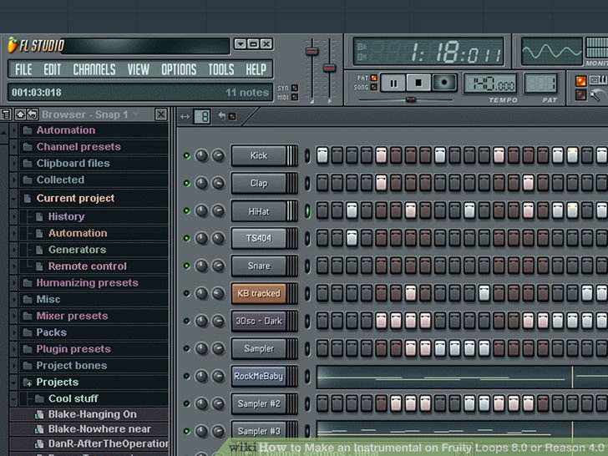Open the OPTIONS menu

pyautogui.click(x=179, y=69)
